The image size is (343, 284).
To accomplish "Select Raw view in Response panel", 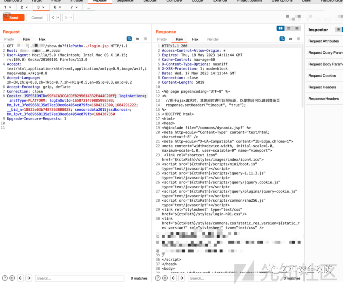I will [x=179, y=39].
